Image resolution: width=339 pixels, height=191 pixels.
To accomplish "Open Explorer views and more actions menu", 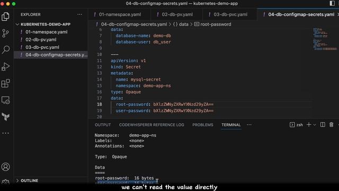I will (80, 14).
